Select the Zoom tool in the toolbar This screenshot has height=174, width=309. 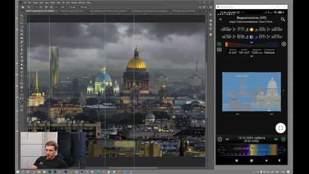click(x=21, y=91)
